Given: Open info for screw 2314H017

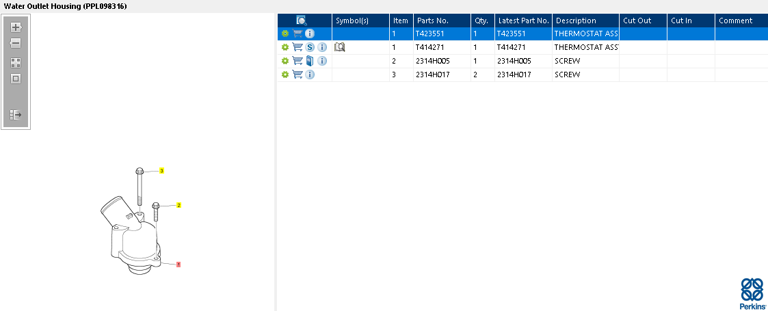Looking at the screenshot, I should [x=310, y=74].
